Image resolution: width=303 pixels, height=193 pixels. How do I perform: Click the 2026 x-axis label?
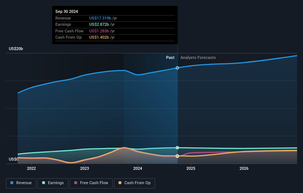244,168
